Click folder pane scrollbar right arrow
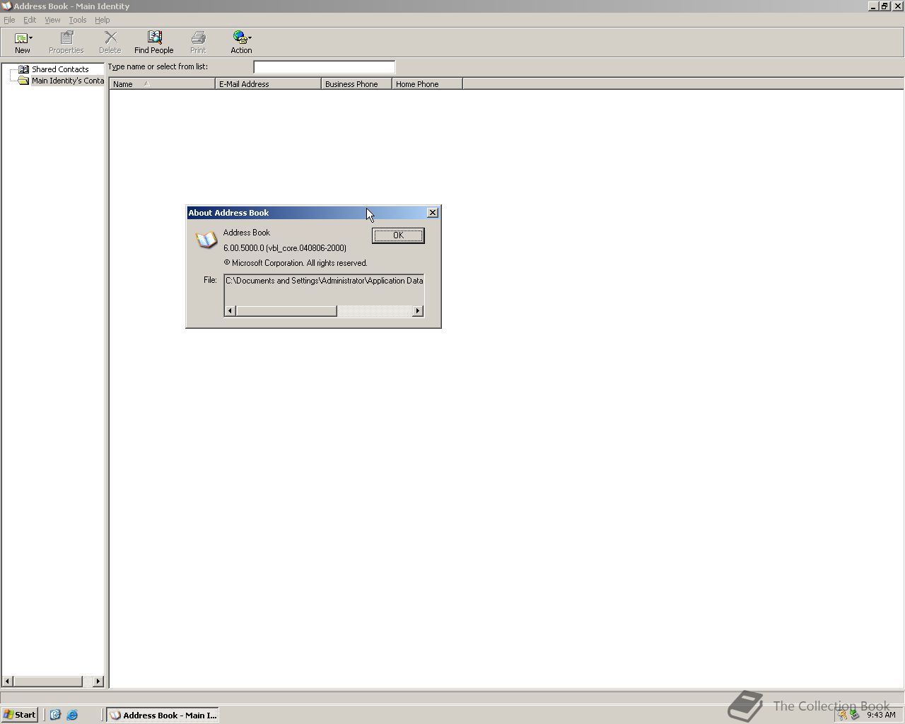 coord(98,682)
